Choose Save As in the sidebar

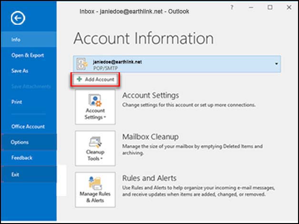tap(29, 71)
